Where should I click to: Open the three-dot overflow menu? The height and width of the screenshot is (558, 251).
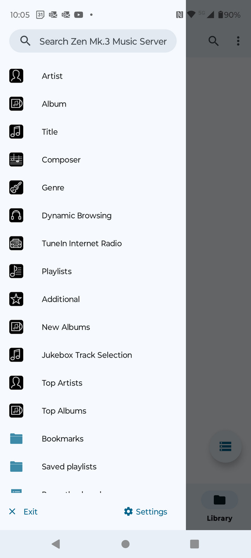[x=238, y=41]
